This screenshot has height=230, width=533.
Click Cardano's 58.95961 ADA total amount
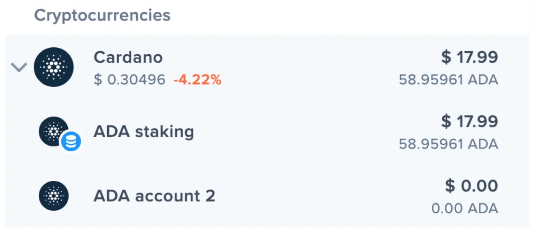click(448, 79)
